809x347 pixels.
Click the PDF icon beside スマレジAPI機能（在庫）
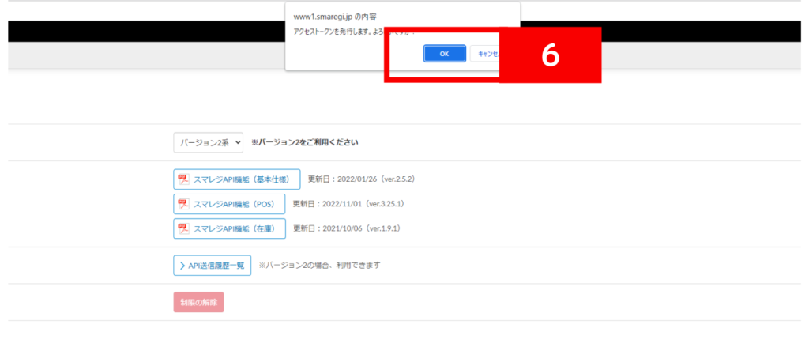tap(183, 228)
